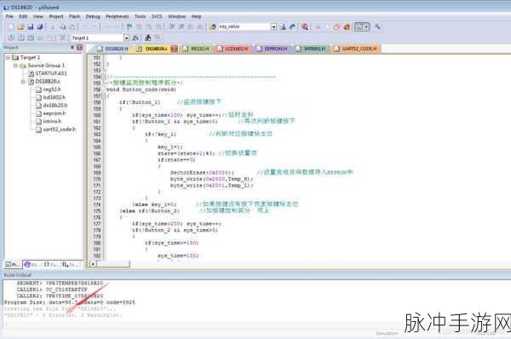
Task: Open the Flash menu
Action: [75, 16]
